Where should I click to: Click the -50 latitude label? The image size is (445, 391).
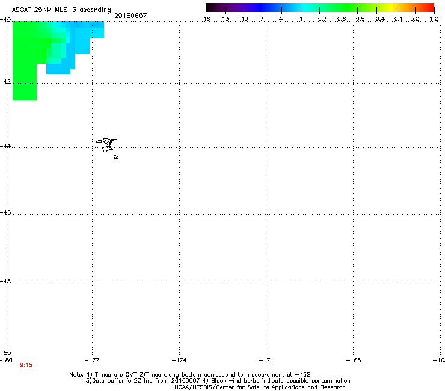click(x=5, y=353)
